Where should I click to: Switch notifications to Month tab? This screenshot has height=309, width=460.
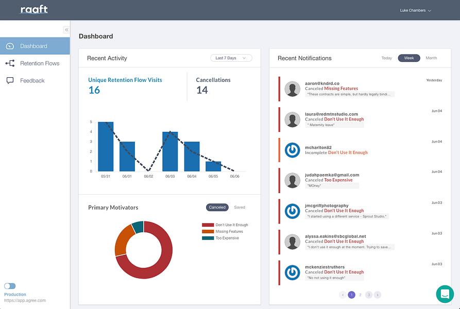pos(431,58)
